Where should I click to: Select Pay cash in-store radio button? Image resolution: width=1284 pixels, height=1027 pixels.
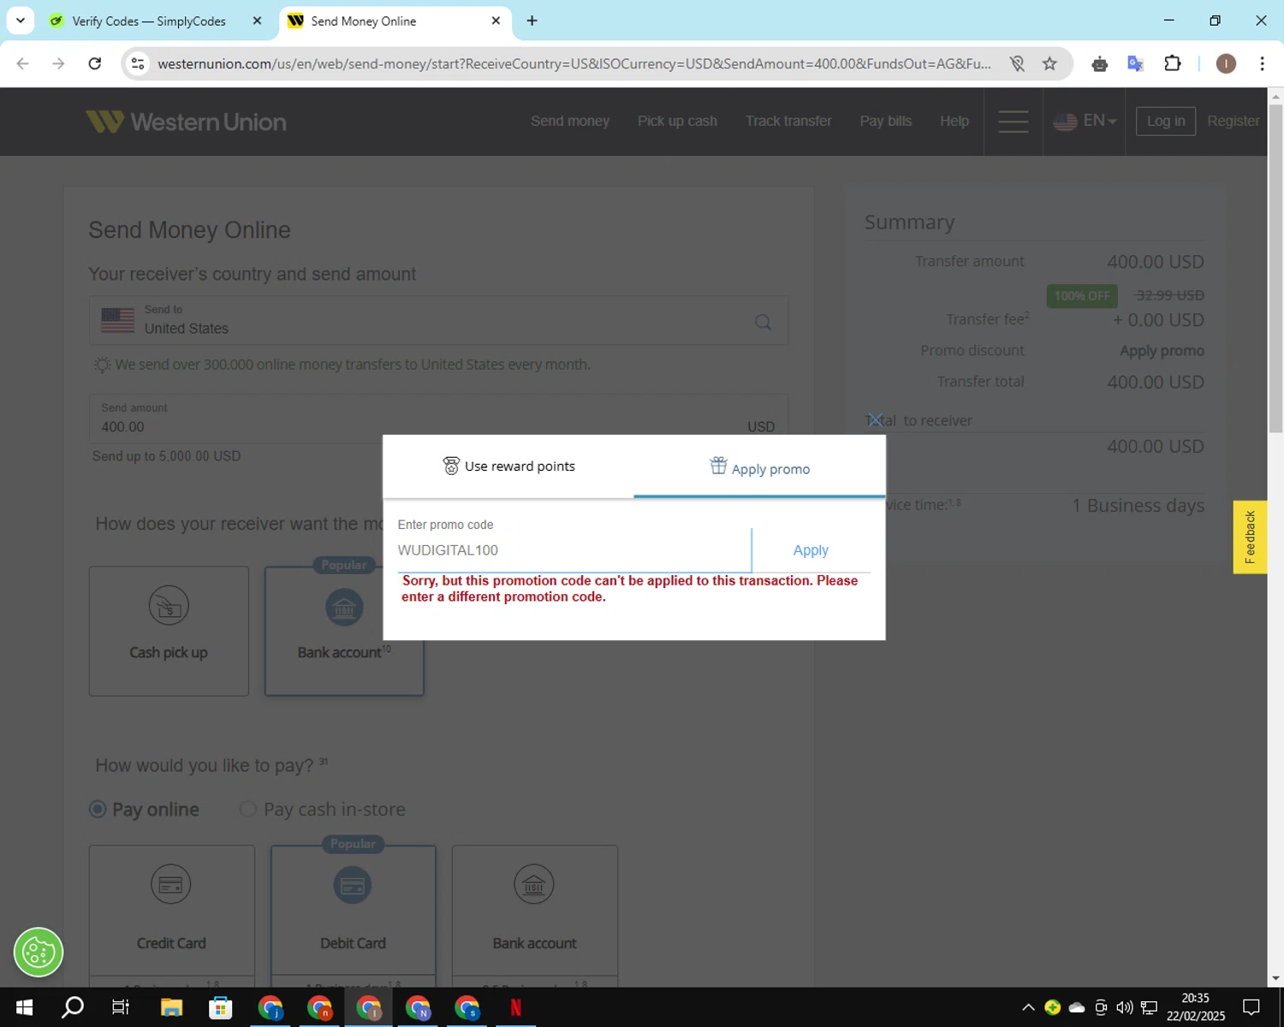click(x=248, y=809)
